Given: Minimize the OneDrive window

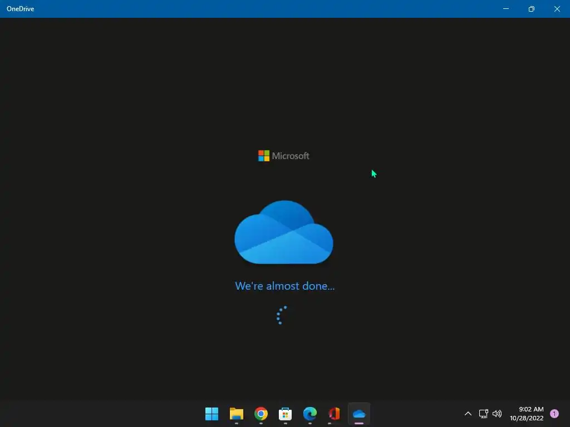Looking at the screenshot, I should (x=505, y=9).
